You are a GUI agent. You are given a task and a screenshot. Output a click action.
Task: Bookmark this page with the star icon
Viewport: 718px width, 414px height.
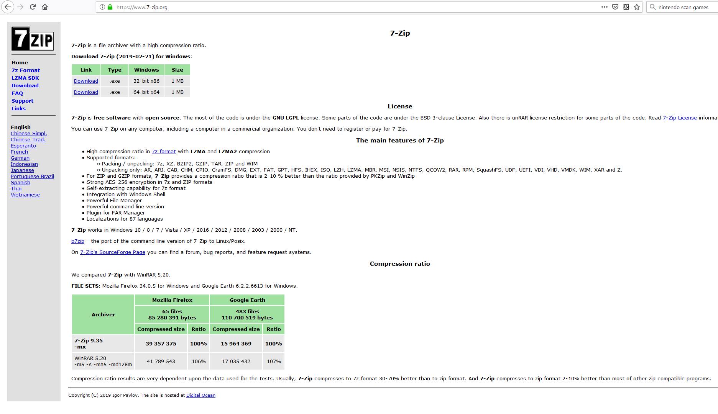coord(637,7)
